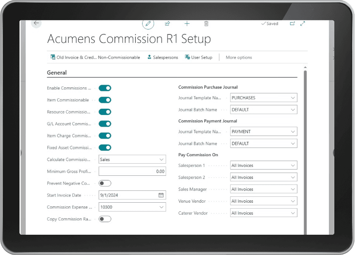Click the Caterer Vendor label
This screenshot has width=355, height=255.
(193, 213)
